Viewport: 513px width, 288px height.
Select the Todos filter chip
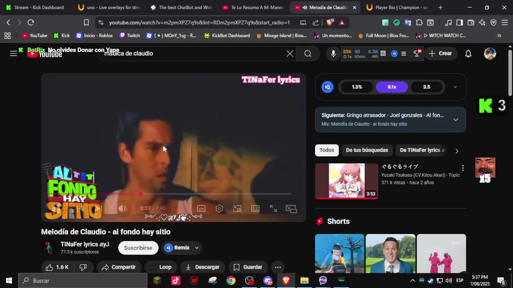[x=327, y=150]
